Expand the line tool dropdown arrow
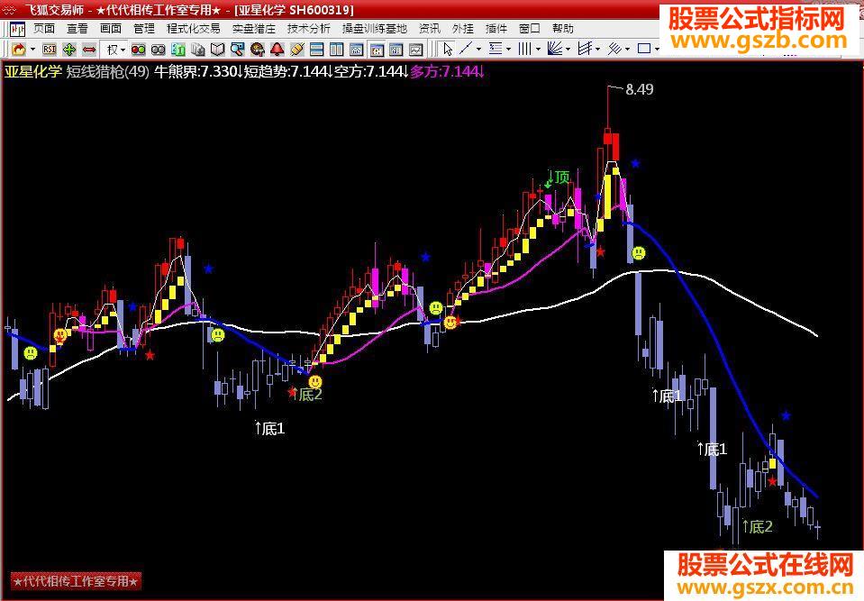 tap(478, 50)
